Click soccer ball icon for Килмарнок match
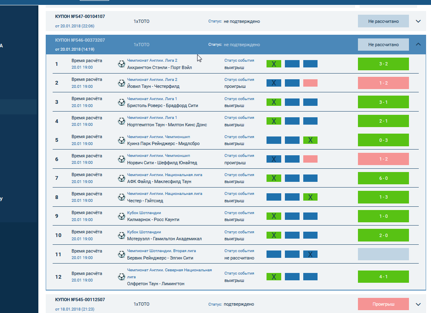Image resolution: width=431 pixels, height=313 pixels. click(x=122, y=216)
